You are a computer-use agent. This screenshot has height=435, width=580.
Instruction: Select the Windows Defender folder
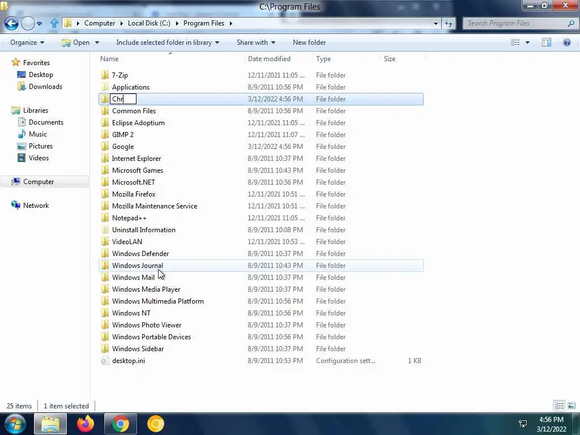coord(261,254)
